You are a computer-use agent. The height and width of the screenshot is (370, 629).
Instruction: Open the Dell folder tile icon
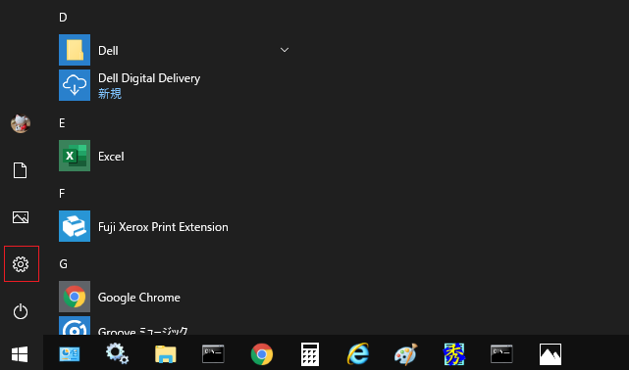tap(75, 50)
